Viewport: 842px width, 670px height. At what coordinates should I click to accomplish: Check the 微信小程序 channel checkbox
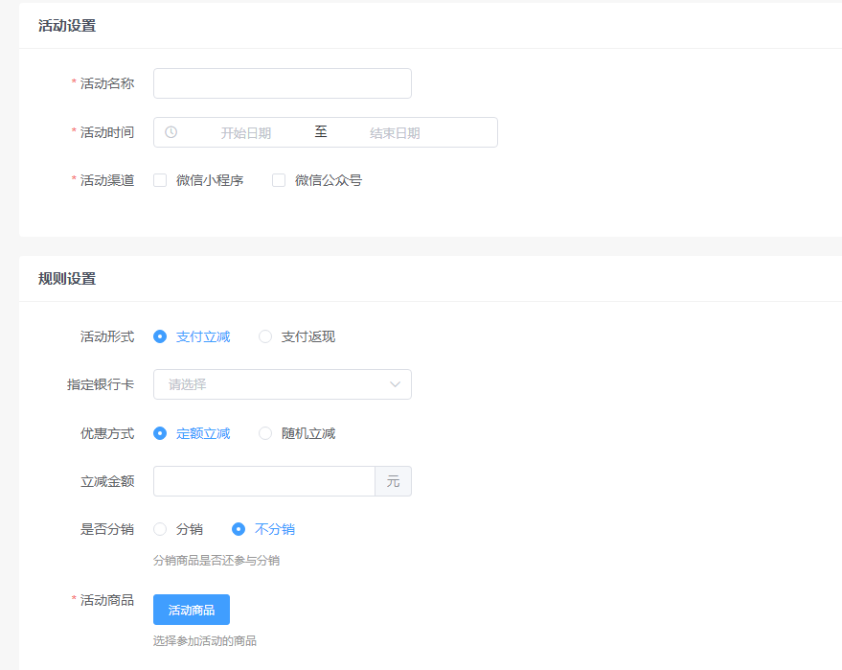point(160,180)
